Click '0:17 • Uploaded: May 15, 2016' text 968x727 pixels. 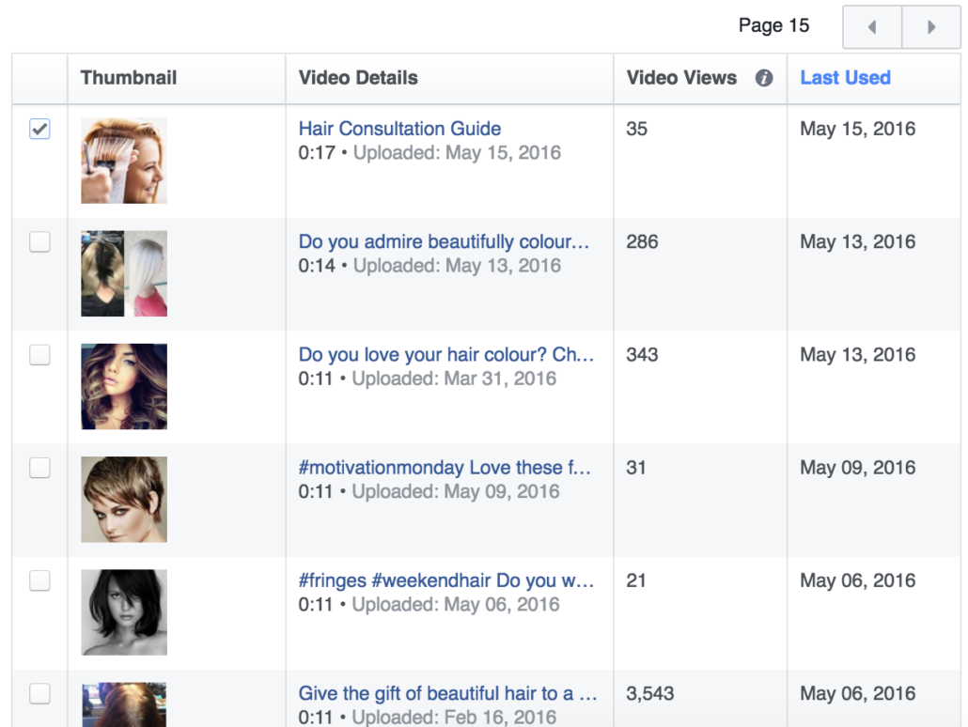coord(429,152)
